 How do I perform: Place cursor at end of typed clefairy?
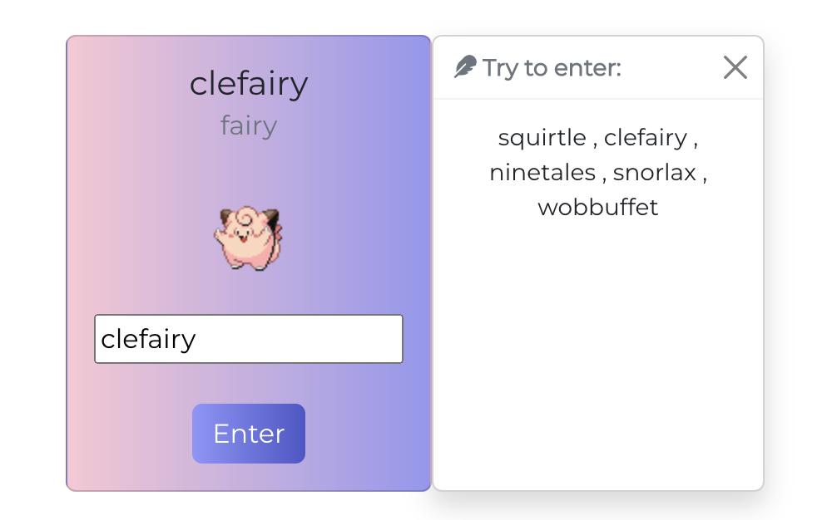[198, 339]
